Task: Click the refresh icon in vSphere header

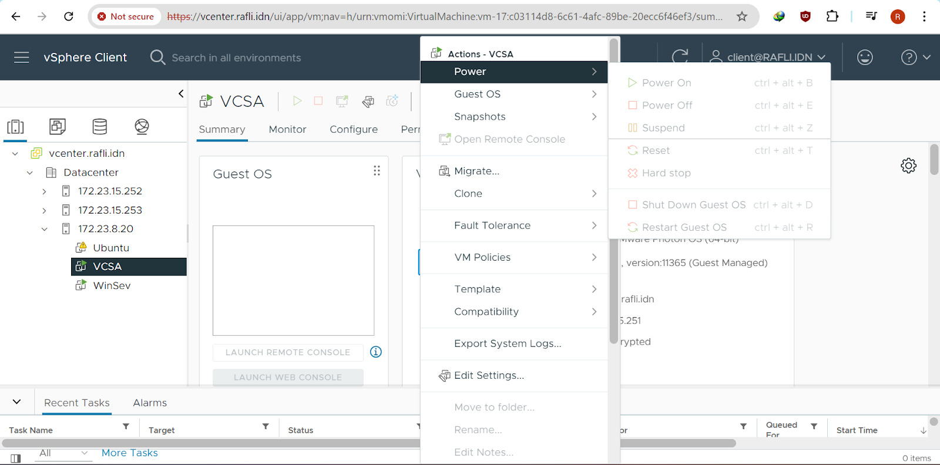Action: point(680,56)
